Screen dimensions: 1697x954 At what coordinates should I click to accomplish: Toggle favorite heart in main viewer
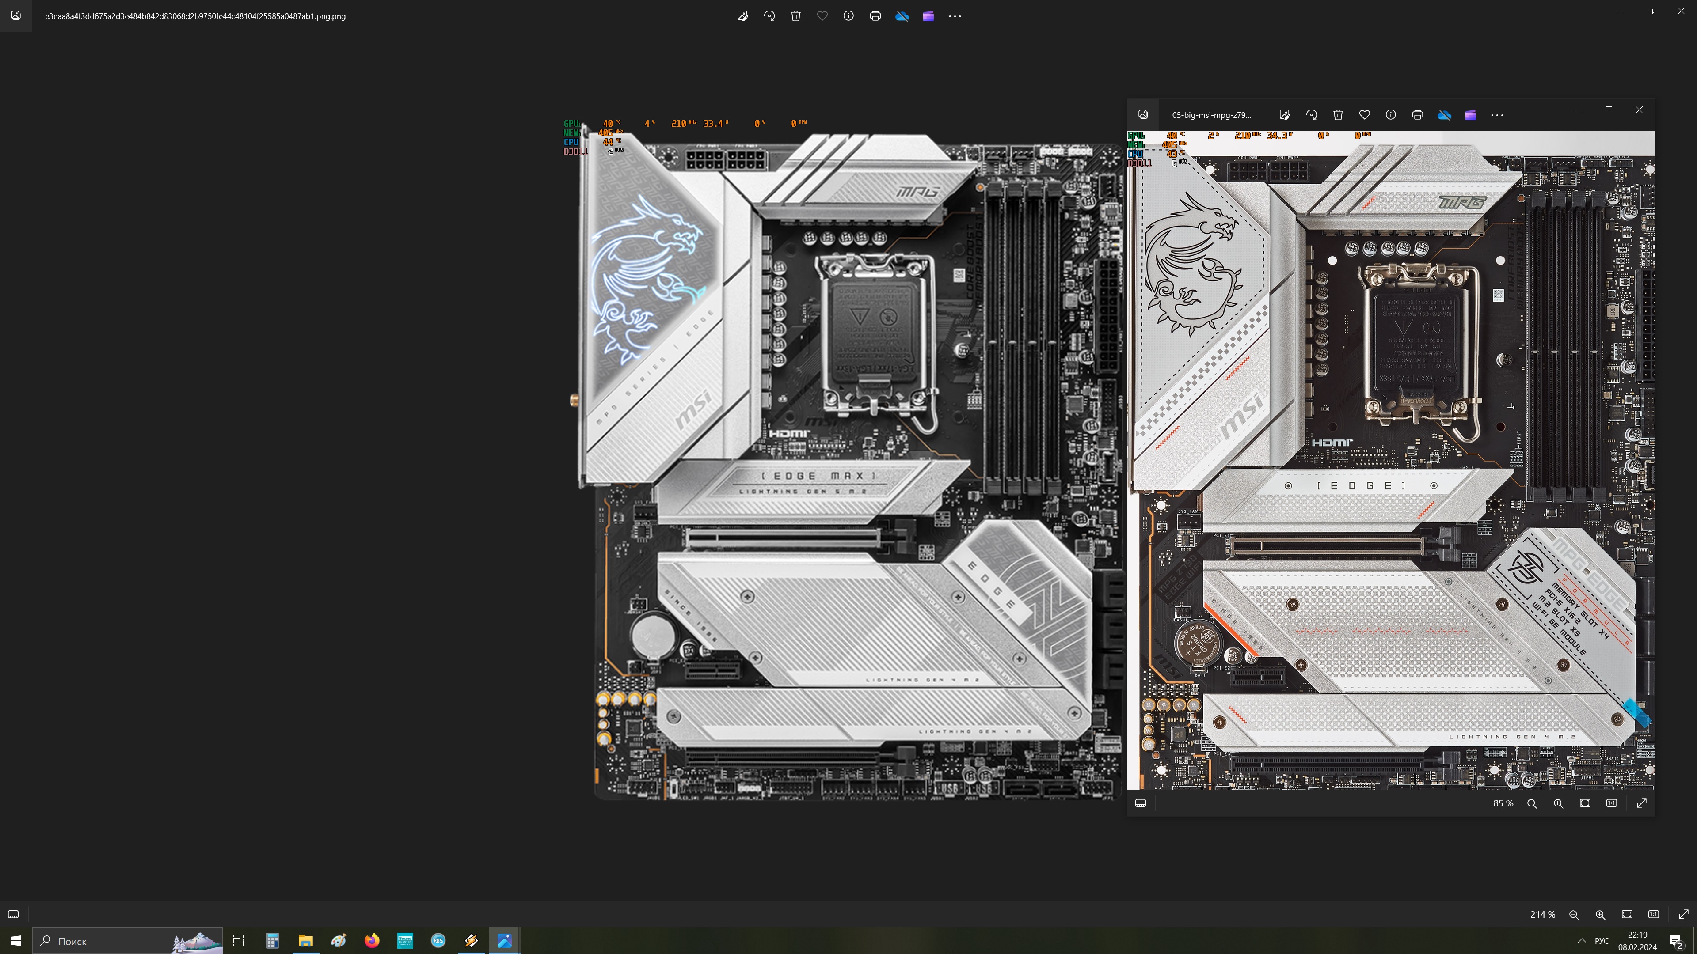(x=822, y=16)
